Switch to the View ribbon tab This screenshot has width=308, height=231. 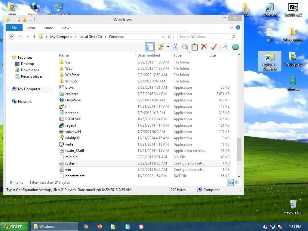pos(65,28)
